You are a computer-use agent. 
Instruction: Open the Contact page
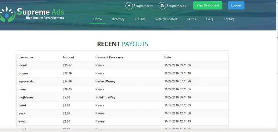coord(229,19)
